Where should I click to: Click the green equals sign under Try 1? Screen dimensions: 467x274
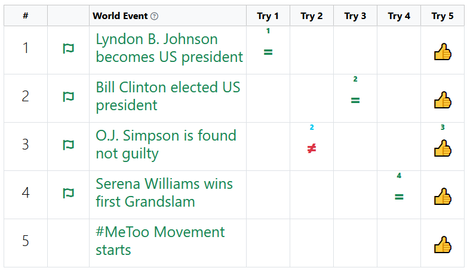tap(268, 52)
